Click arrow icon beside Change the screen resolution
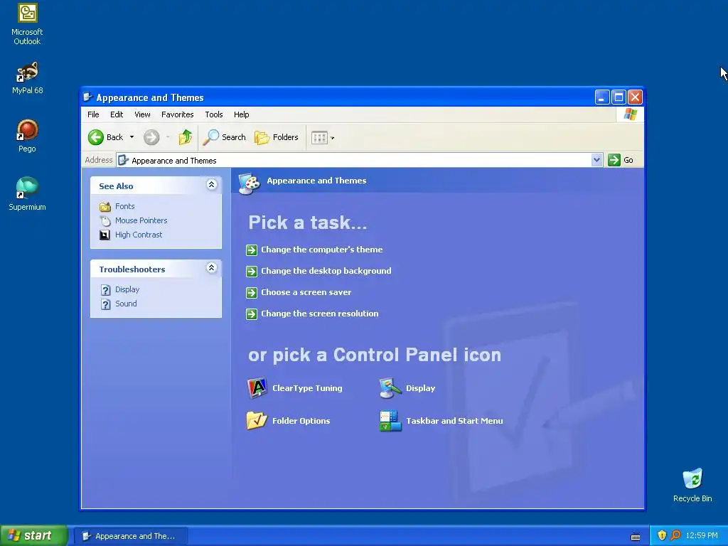 pyautogui.click(x=252, y=314)
